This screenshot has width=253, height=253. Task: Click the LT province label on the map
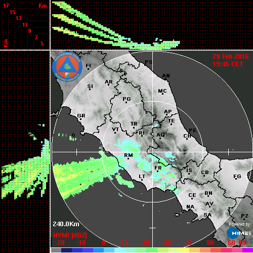[x=142, y=177]
